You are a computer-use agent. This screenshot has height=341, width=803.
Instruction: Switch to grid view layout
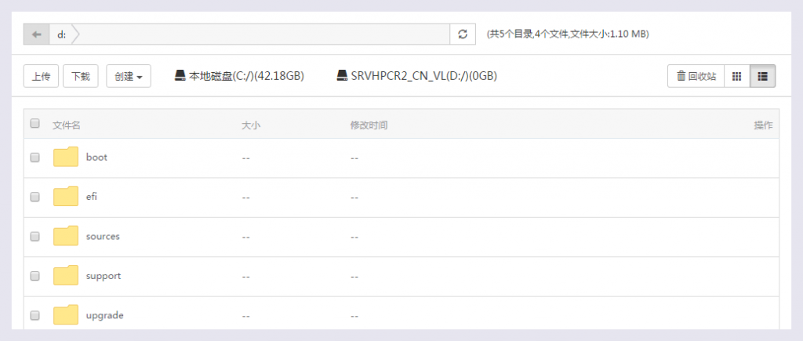pyautogui.click(x=737, y=76)
